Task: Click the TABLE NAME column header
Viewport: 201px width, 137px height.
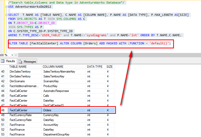Action: click(x=25, y=67)
